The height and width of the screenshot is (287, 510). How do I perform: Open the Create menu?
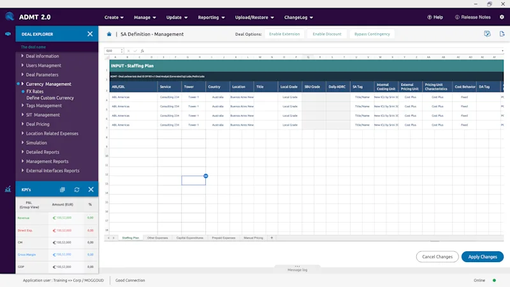[x=114, y=17]
